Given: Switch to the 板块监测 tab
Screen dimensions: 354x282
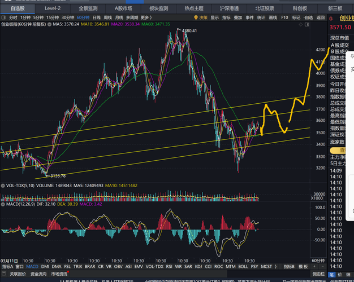Looking at the screenshot, I should [158, 8].
